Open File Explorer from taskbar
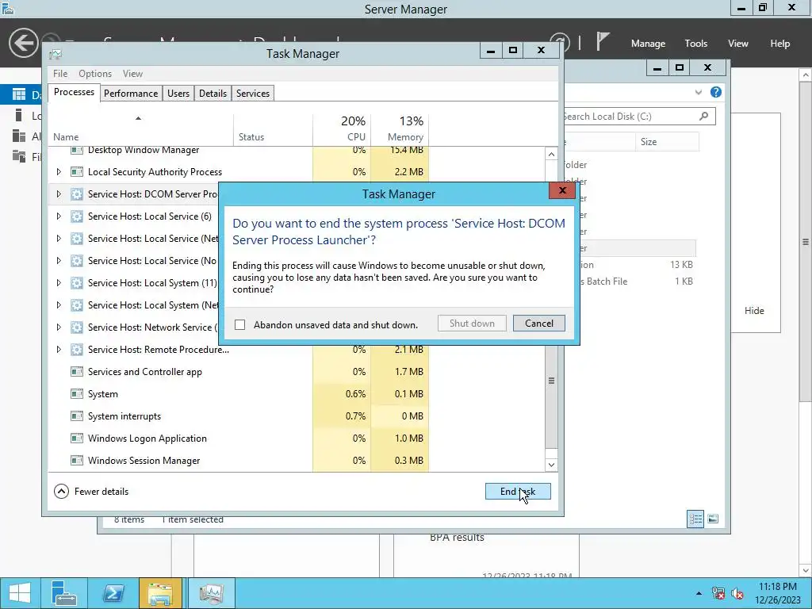 pyautogui.click(x=160, y=593)
